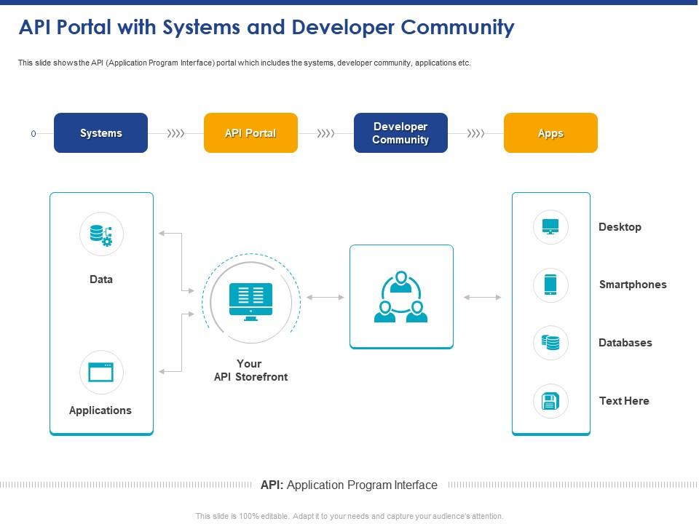This screenshot has width=699, height=524.
Task: Click chevron arrows between Systems and API Portal
Action: point(175,133)
